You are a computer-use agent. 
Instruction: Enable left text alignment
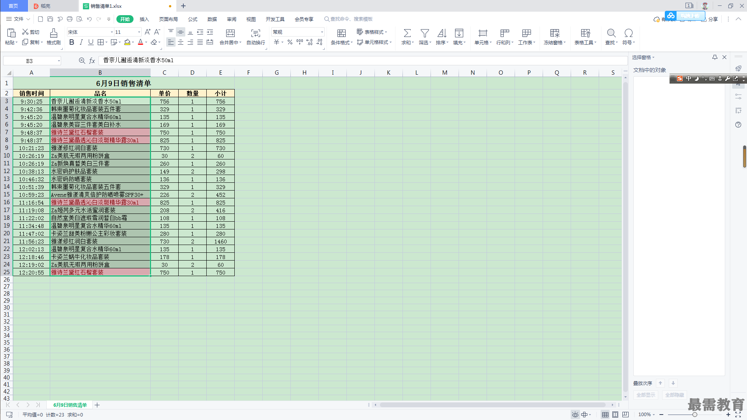click(x=171, y=42)
